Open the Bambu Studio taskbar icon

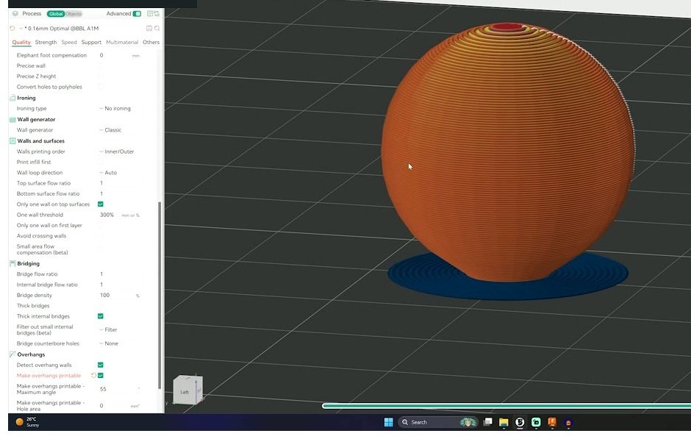pos(520,422)
